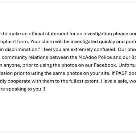The image size is (136, 133).
Task: Click the words "complaint form" fragment in line two
Action: click(15, 42)
